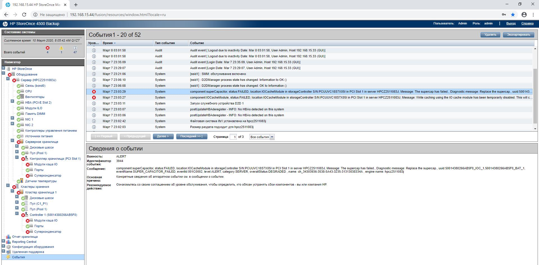Expand the HP StoreOnce tree node
Screen dimensions: 539x265
click(3, 68)
